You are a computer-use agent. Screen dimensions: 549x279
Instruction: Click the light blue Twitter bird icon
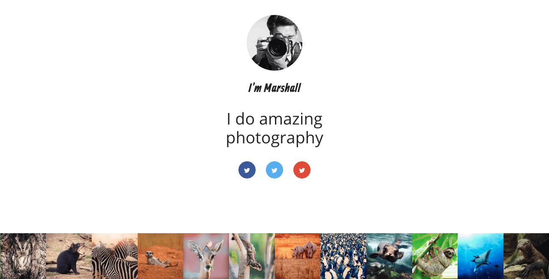(274, 170)
